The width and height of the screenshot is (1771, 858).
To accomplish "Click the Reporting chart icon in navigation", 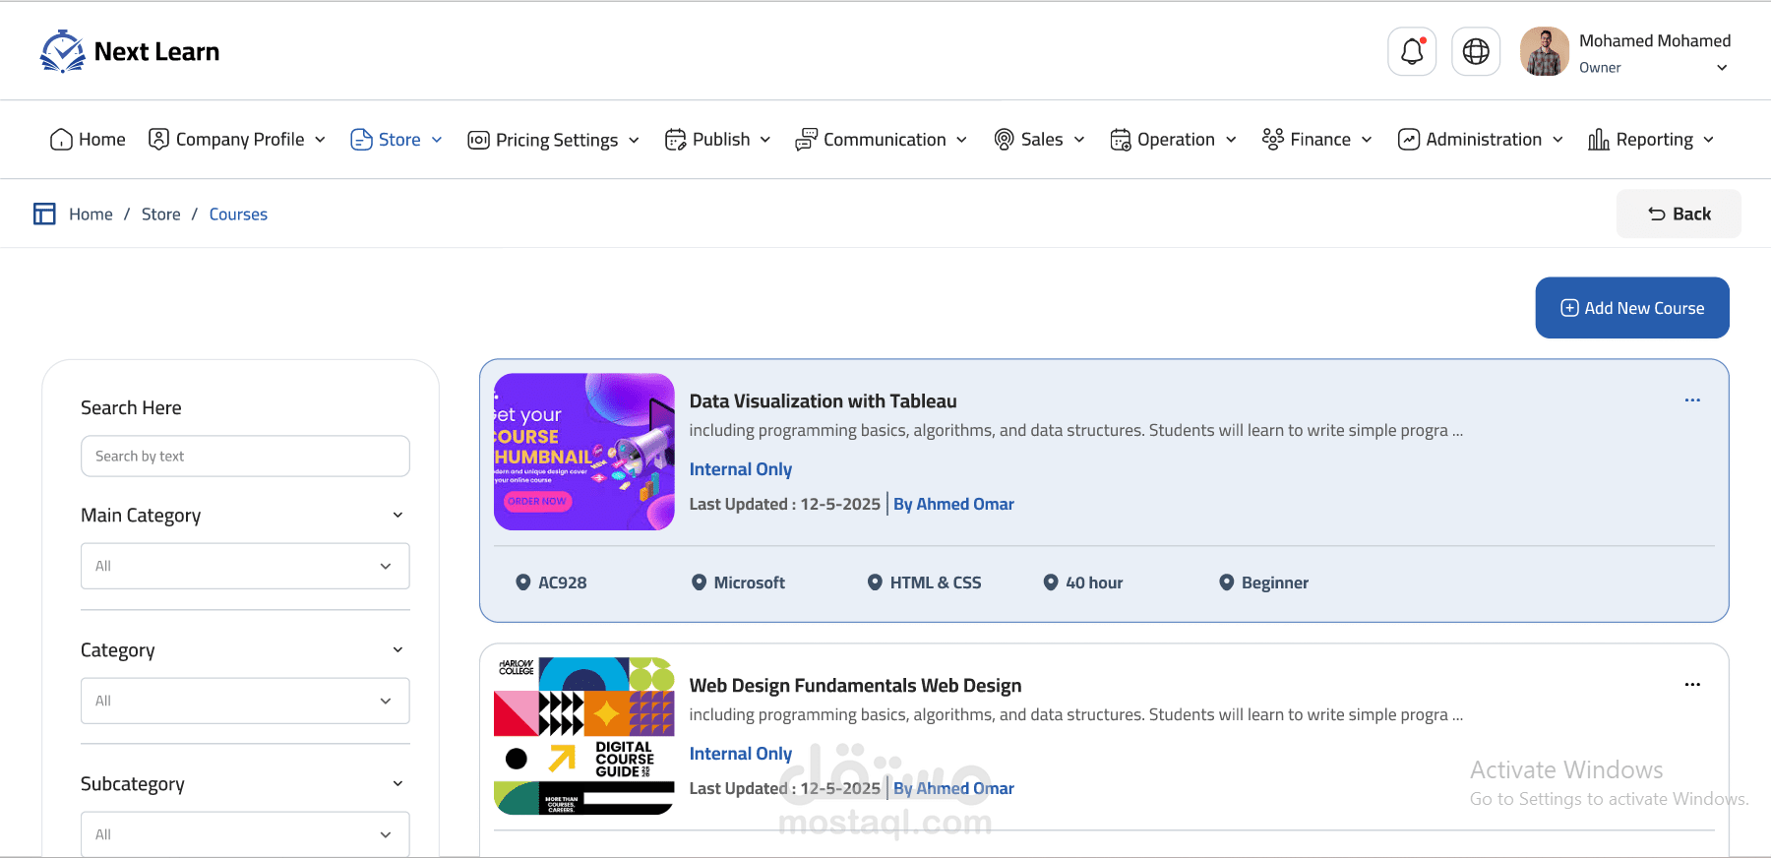I will click(1599, 140).
